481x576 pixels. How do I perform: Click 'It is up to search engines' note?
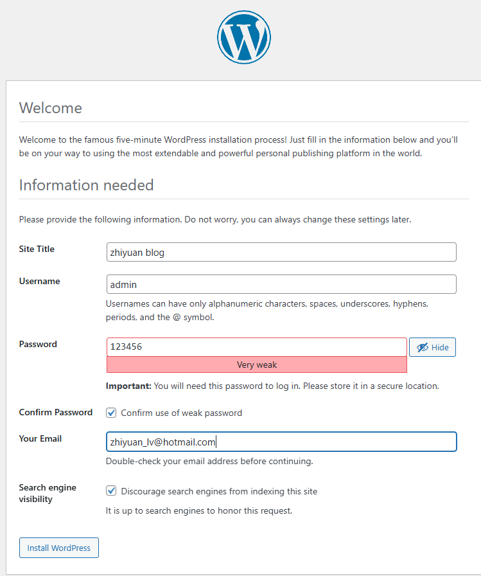point(199,510)
